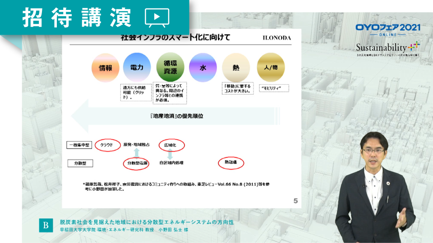This screenshot has height=243, width=433.
Task: Select the orange 情報 circle
Action: pos(105,68)
